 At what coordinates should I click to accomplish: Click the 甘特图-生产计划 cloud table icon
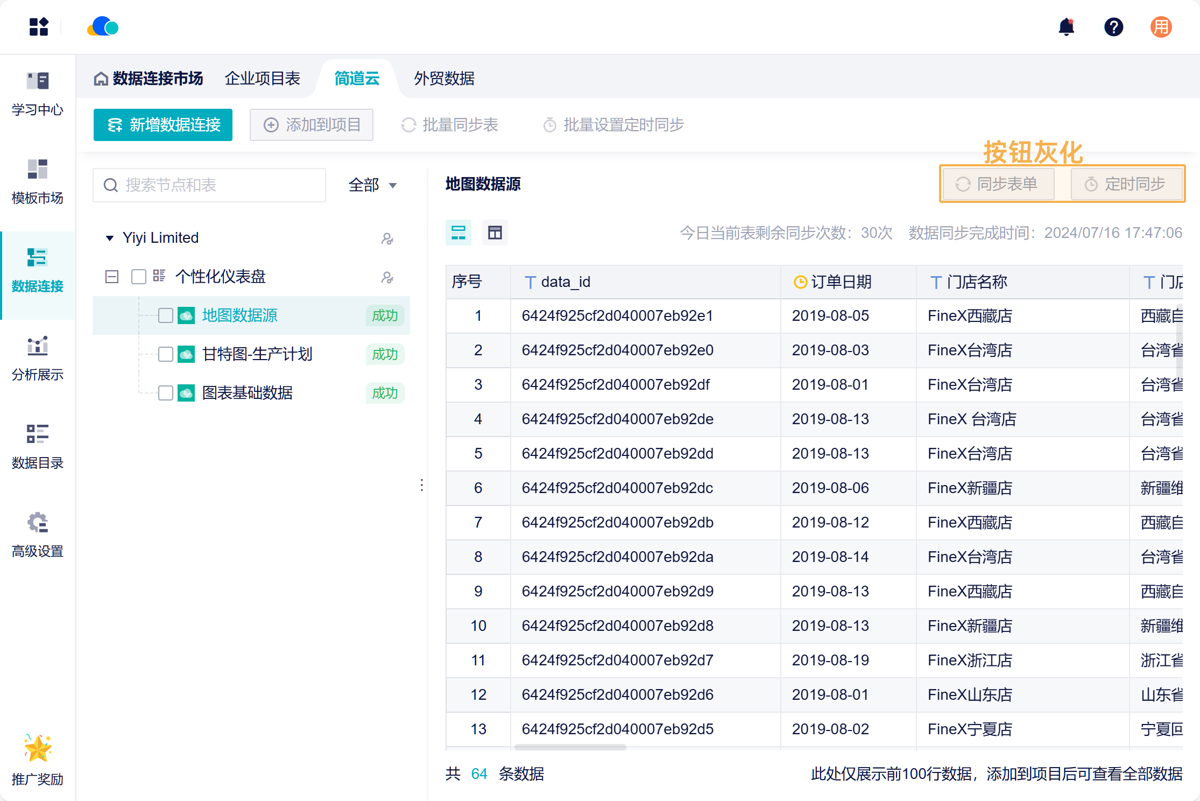(186, 354)
